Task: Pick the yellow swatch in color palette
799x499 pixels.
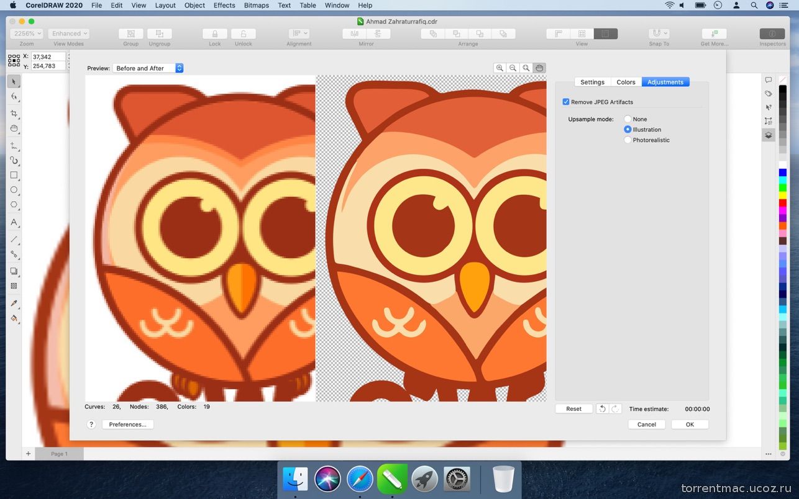Action: pos(783,196)
